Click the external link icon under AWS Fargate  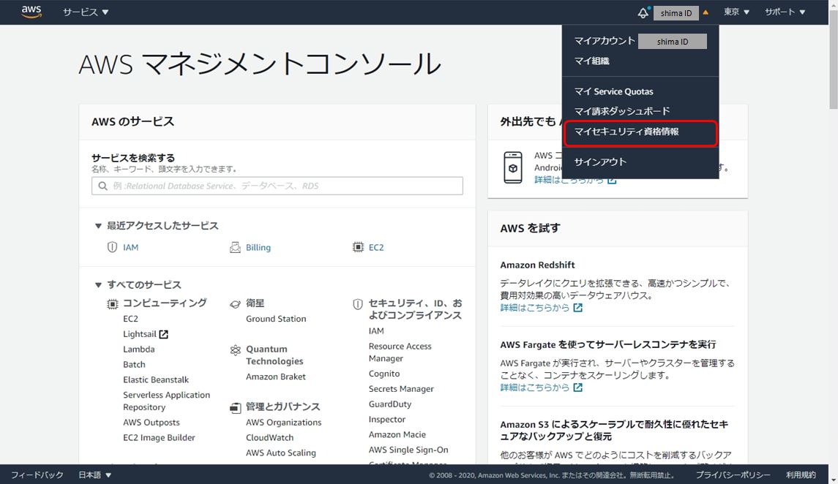[x=577, y=387]
